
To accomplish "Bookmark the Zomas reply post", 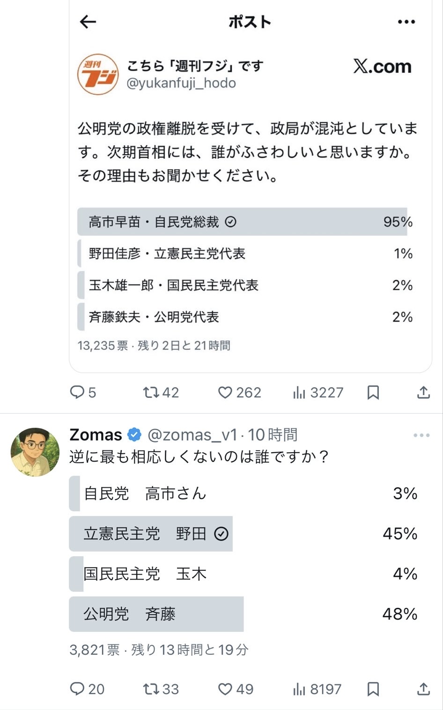I will (x=373, y=689).
